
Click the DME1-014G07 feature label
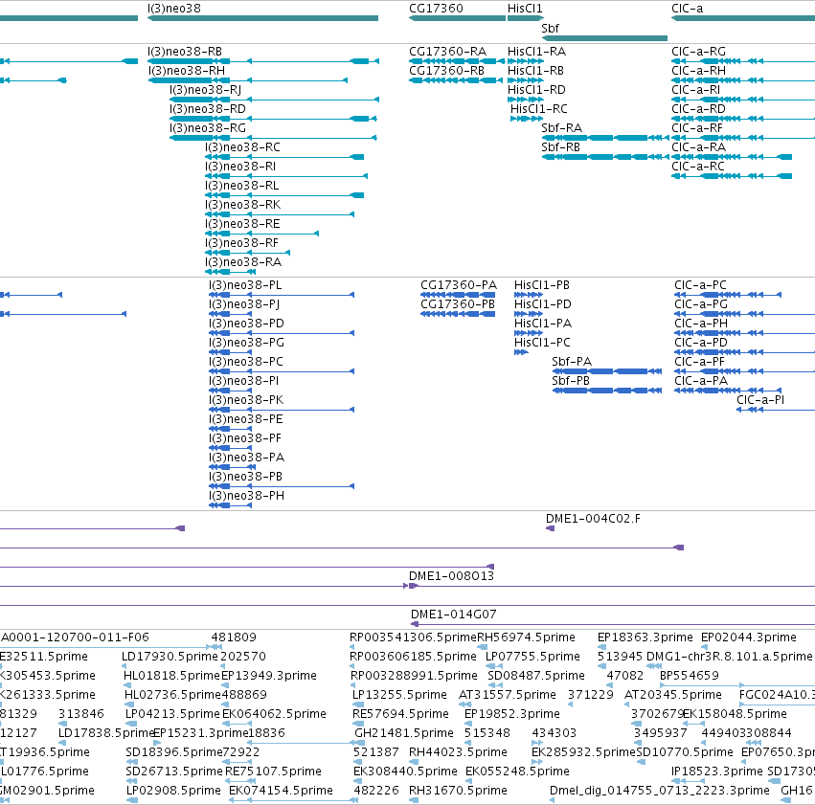tap(454, 615)
